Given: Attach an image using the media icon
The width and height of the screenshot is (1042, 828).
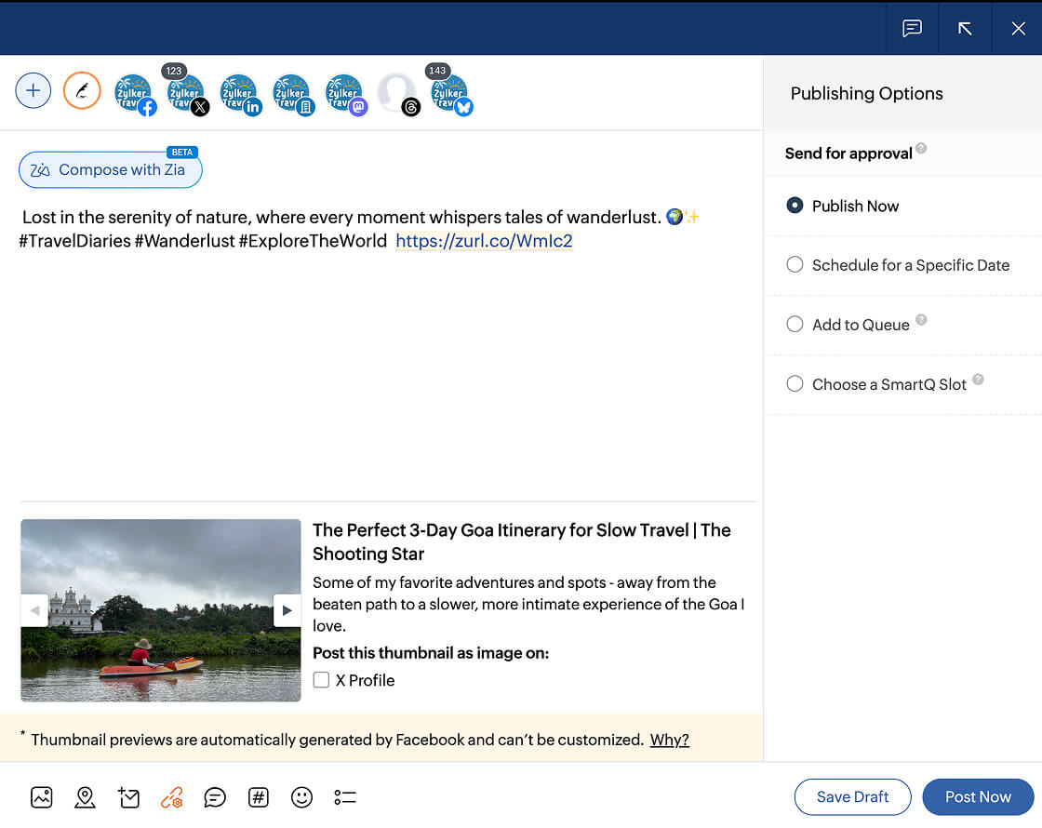Looking at the screenshot, I should (41, 796).
